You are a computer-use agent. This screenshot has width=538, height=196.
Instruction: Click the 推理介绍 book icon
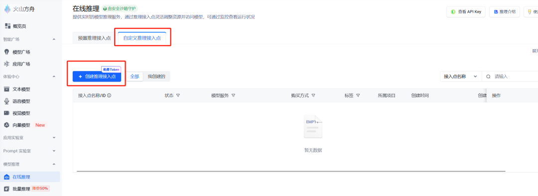(496, 11)
